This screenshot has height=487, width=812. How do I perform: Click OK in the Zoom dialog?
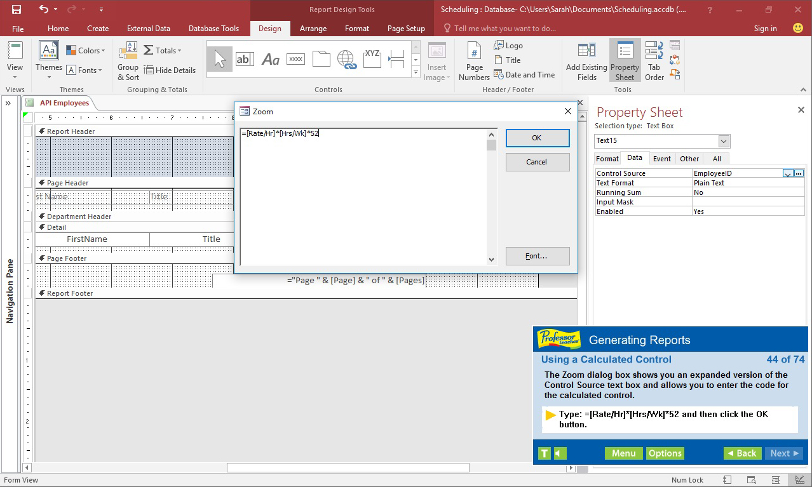click(x=537, y=138)
